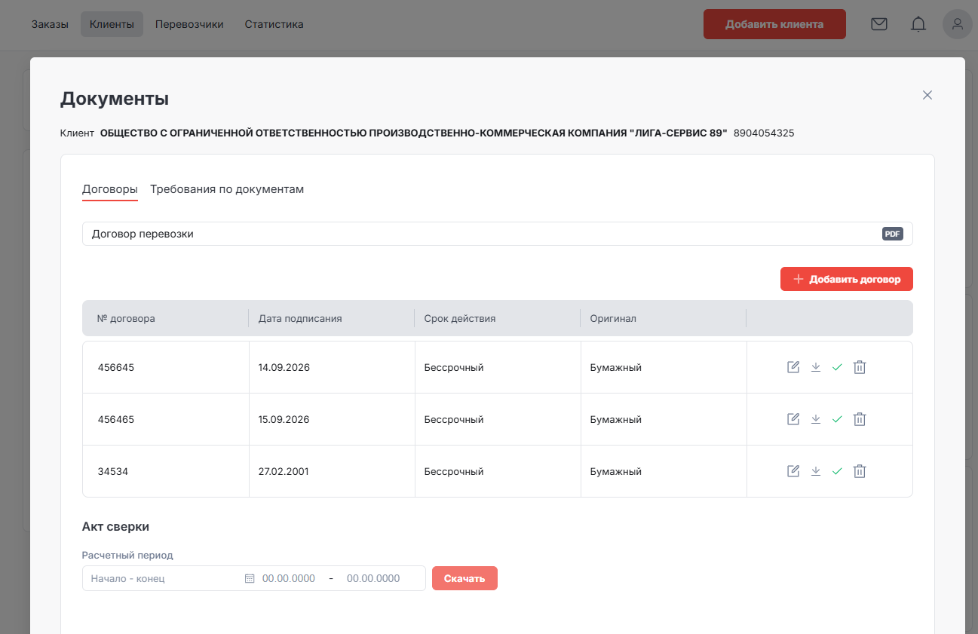Delete contract 456465 with trash icon
978x634 pixels.
pos(860,419)
